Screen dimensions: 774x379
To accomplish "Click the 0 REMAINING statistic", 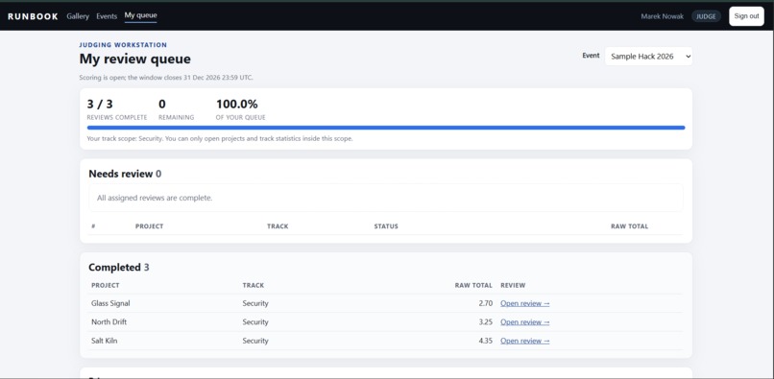I will tap(177, 109).
